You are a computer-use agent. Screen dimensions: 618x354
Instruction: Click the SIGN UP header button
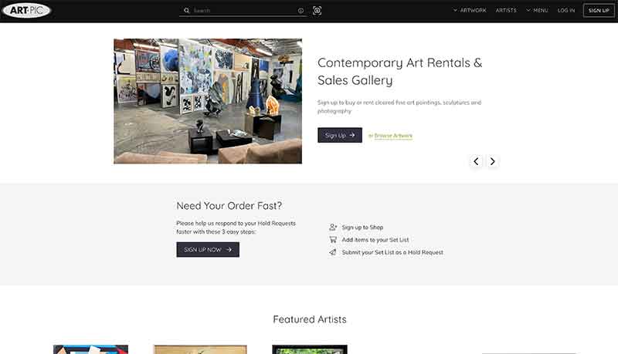click(x=599, y=11)
